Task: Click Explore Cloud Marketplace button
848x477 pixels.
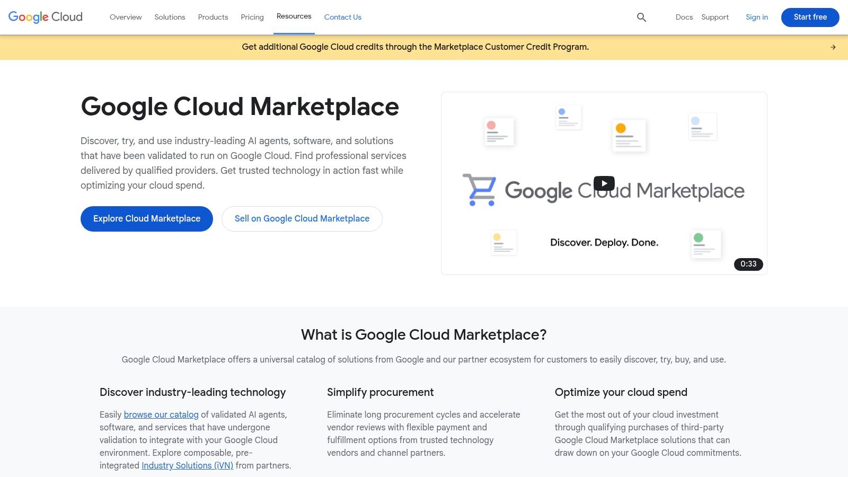Action: coord(146,218)
